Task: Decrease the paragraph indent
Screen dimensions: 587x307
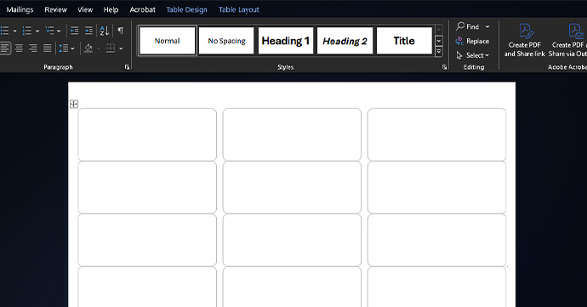Action: point(75,31)
